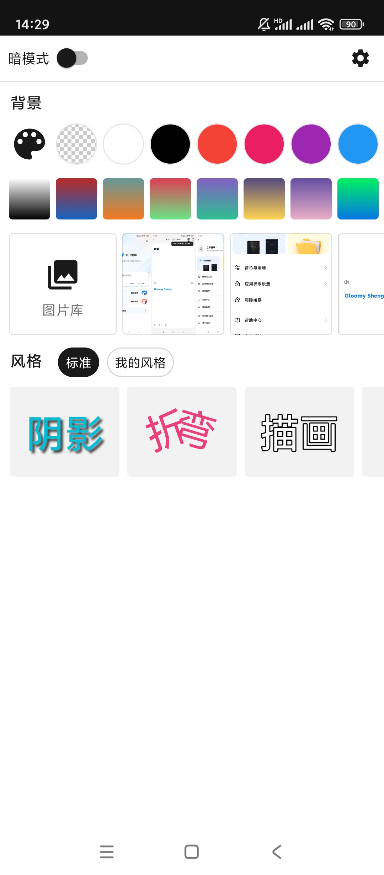Tap the Android home navigation icon
The width and height of the screenshot is (384, 875).
click(x=192, y=852)
